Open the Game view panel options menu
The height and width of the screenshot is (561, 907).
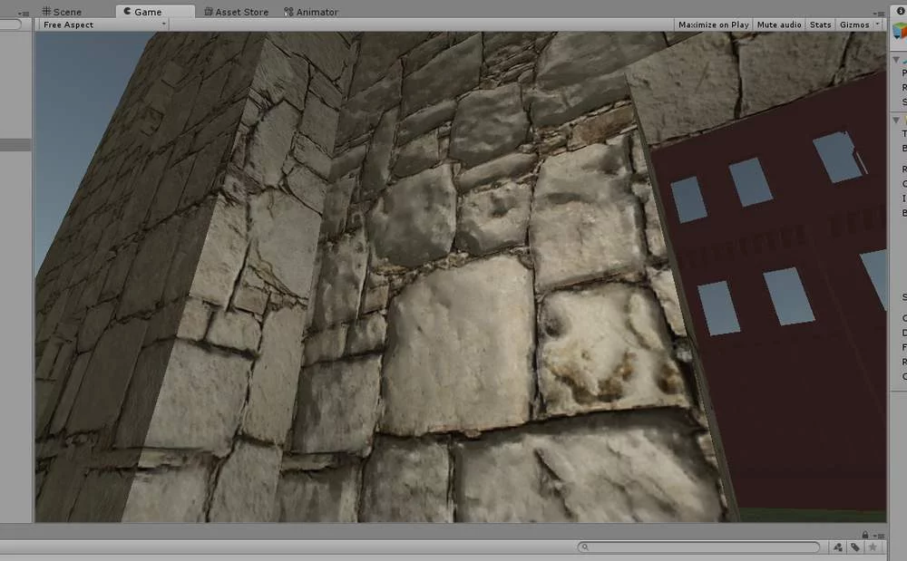[882, 12]
